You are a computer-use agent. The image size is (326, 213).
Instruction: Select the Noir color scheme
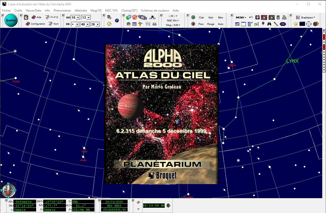(211, 18)
